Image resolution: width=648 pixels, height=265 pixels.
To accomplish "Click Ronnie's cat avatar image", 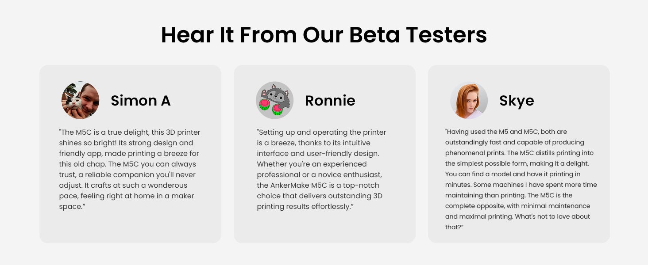I will tap(274, 100).
